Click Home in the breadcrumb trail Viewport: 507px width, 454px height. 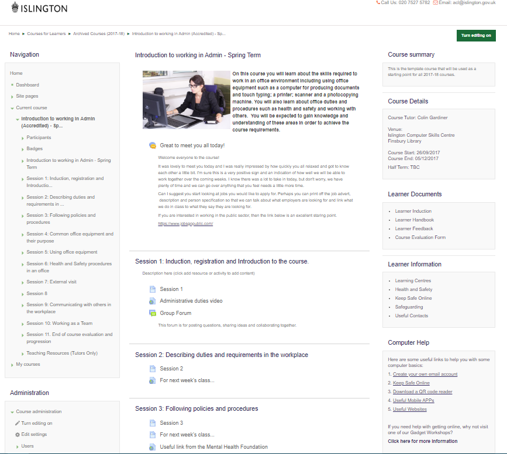[x=14, y=34]
